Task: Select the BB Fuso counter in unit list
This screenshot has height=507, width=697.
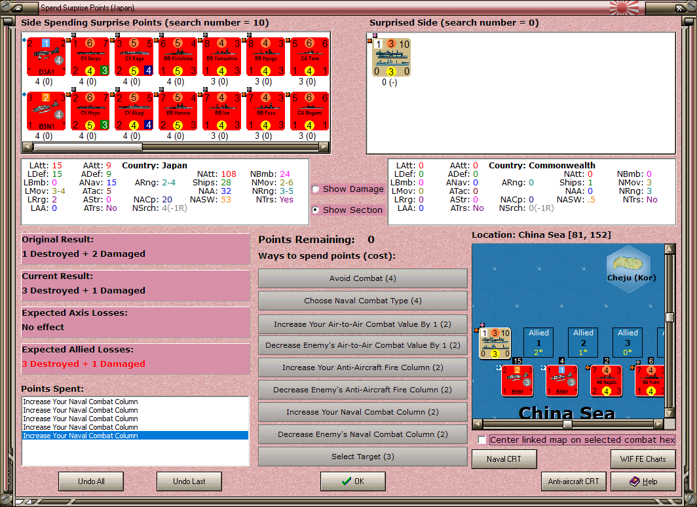Action: [266, 111]
